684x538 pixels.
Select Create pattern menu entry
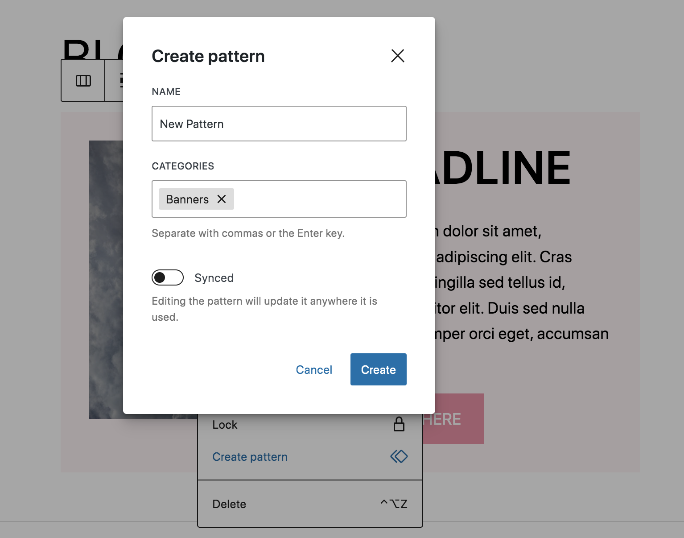250,457
